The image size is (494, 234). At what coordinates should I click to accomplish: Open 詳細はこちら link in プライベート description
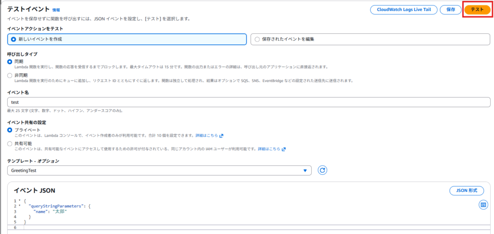coord(209,136)
